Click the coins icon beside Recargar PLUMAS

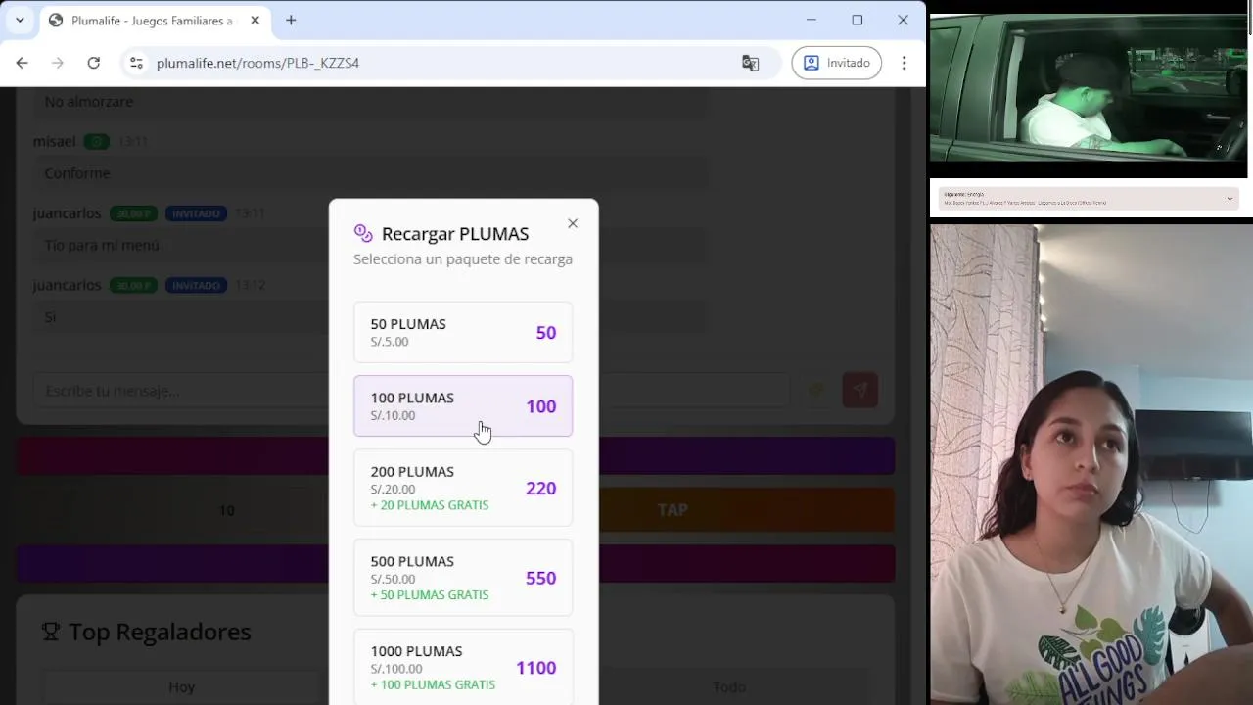point(363,233)
